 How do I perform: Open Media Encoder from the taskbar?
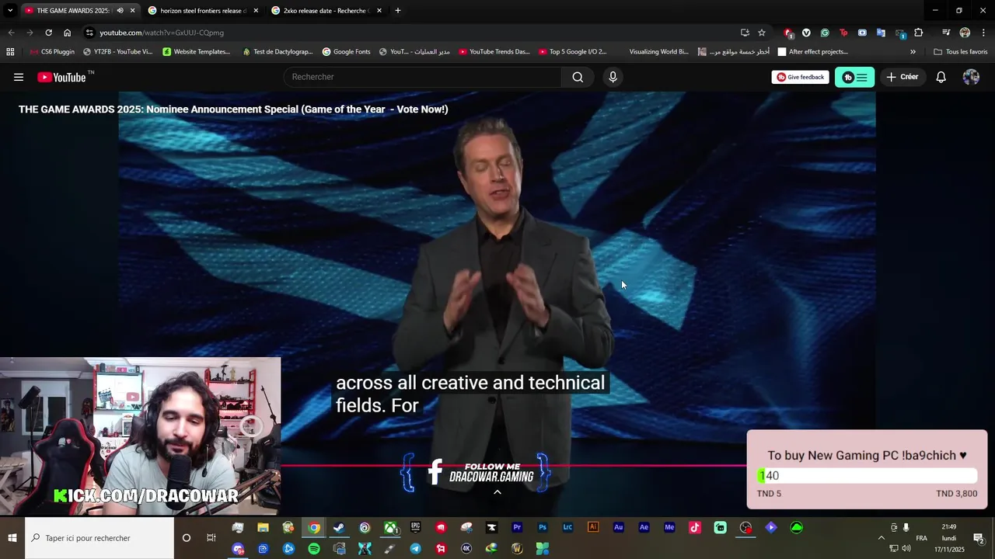point(669,528)
